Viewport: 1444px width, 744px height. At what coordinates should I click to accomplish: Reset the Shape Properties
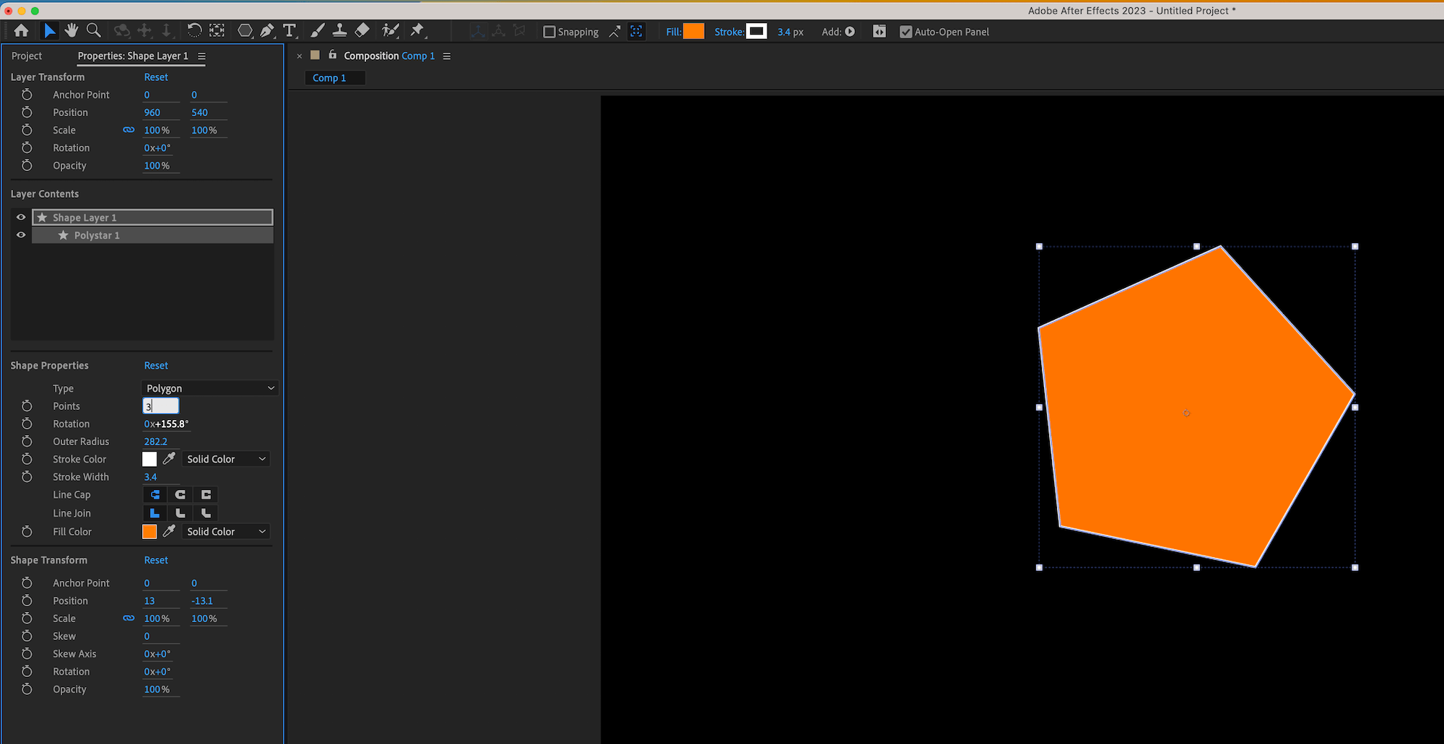click(x=156, y=365)
